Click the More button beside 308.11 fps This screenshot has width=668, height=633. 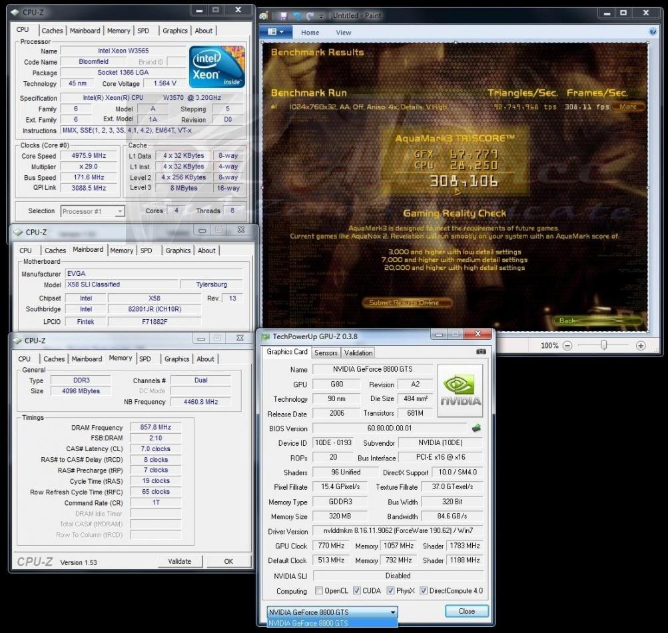coord(629,107)
